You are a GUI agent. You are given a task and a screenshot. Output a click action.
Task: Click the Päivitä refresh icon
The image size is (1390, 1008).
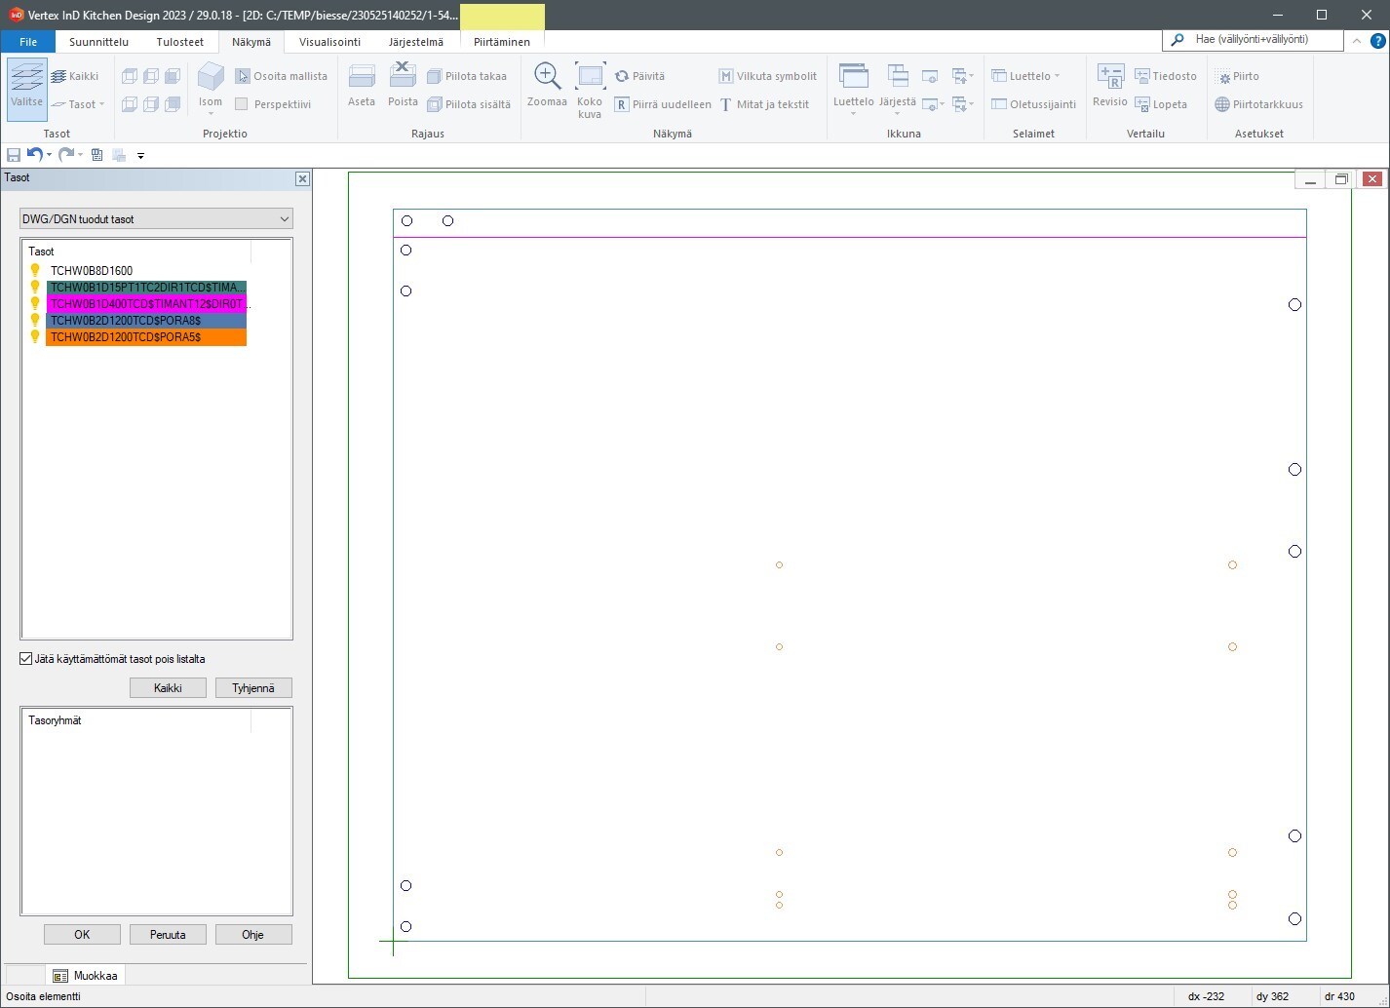coord(622,76)
